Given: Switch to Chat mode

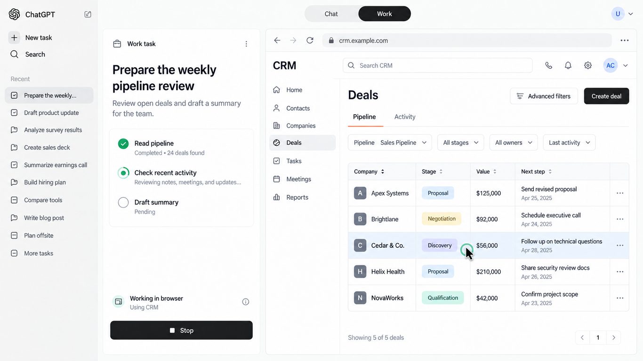Looking at the screenshot, I should [331, 14].
